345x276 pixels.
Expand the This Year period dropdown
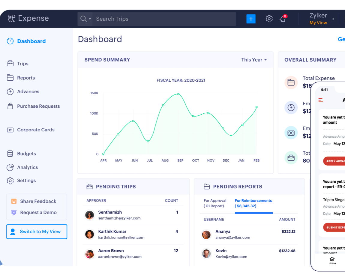click(254, 60)
